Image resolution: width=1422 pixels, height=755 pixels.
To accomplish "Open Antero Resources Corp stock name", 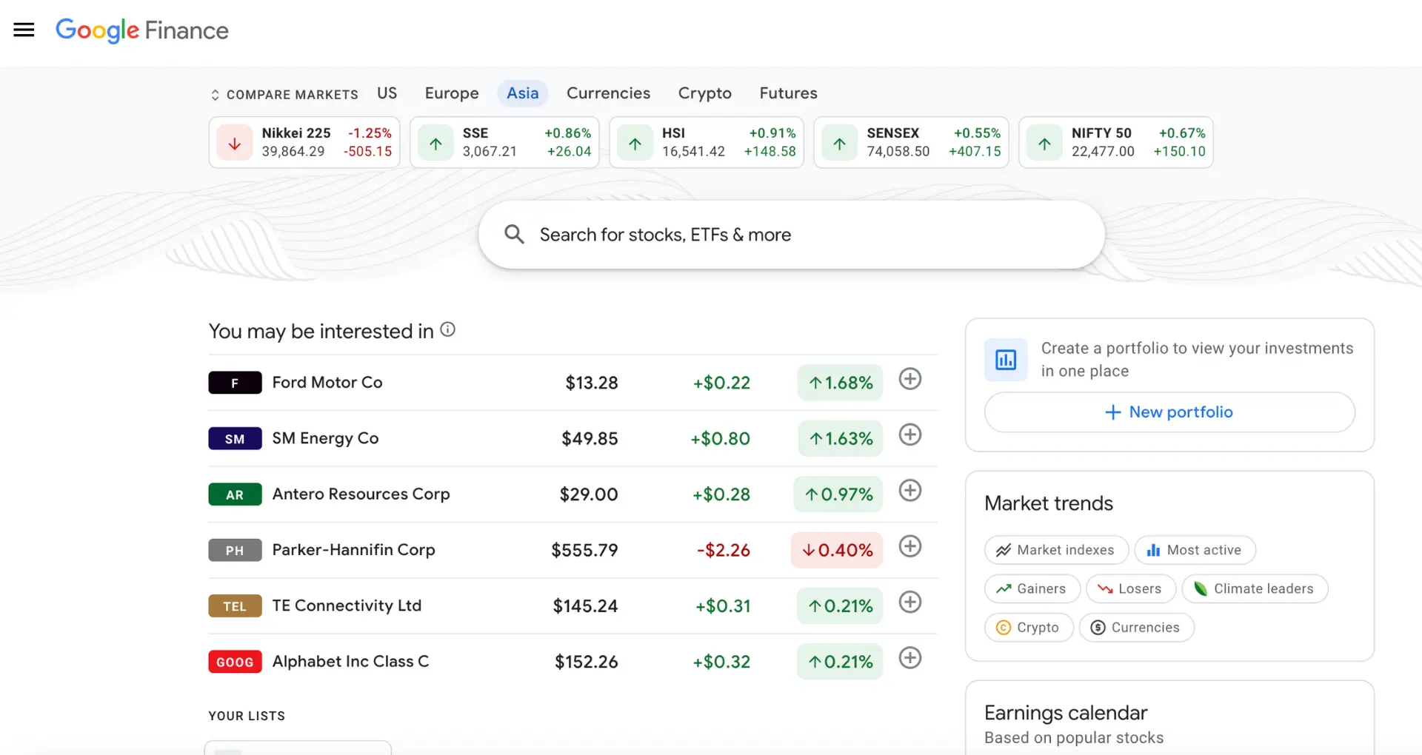I will click(x=361, y=494).
